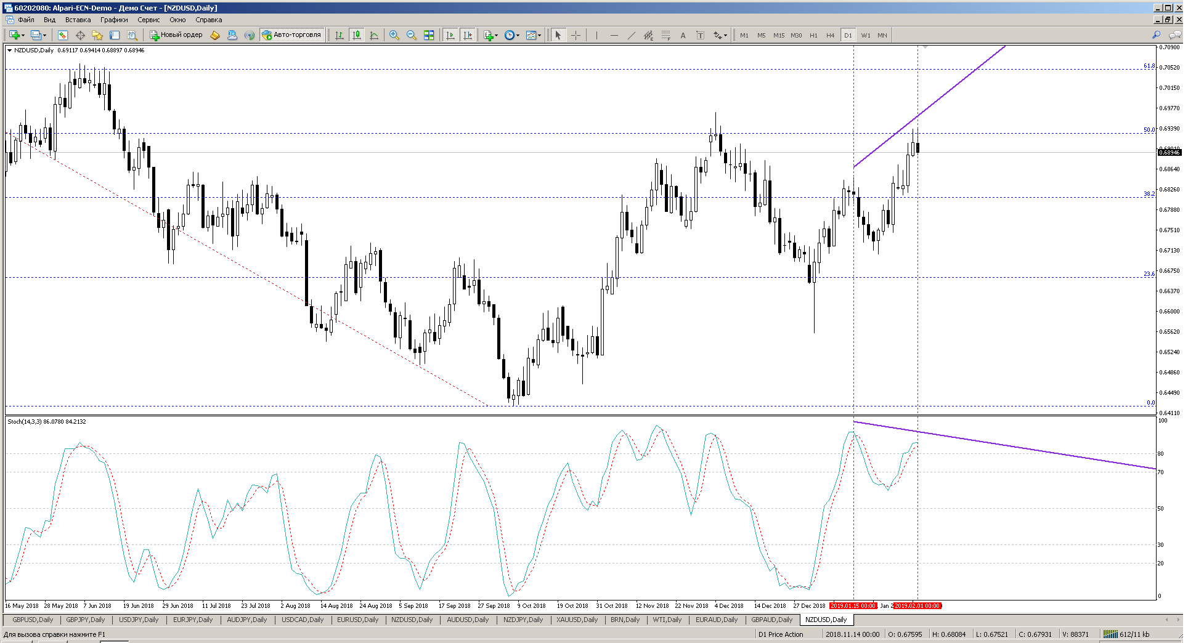Collapse the NZDUSD,Daily chart title triangle
Screen dimensions: 1188x643
9,51
